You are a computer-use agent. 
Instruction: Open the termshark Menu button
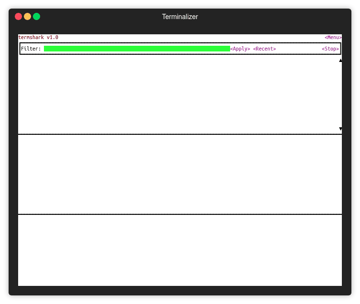[x=333, y=37]
